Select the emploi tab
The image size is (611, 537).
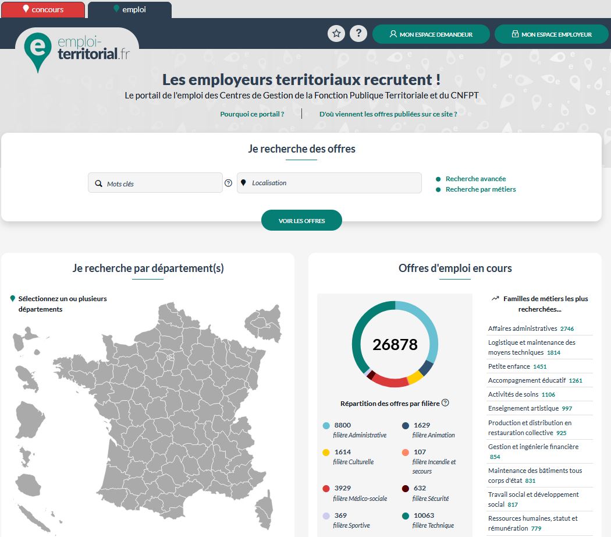130,9
